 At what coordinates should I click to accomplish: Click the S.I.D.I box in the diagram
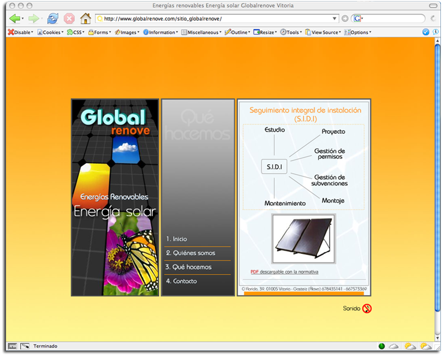(x=274, y=167)
